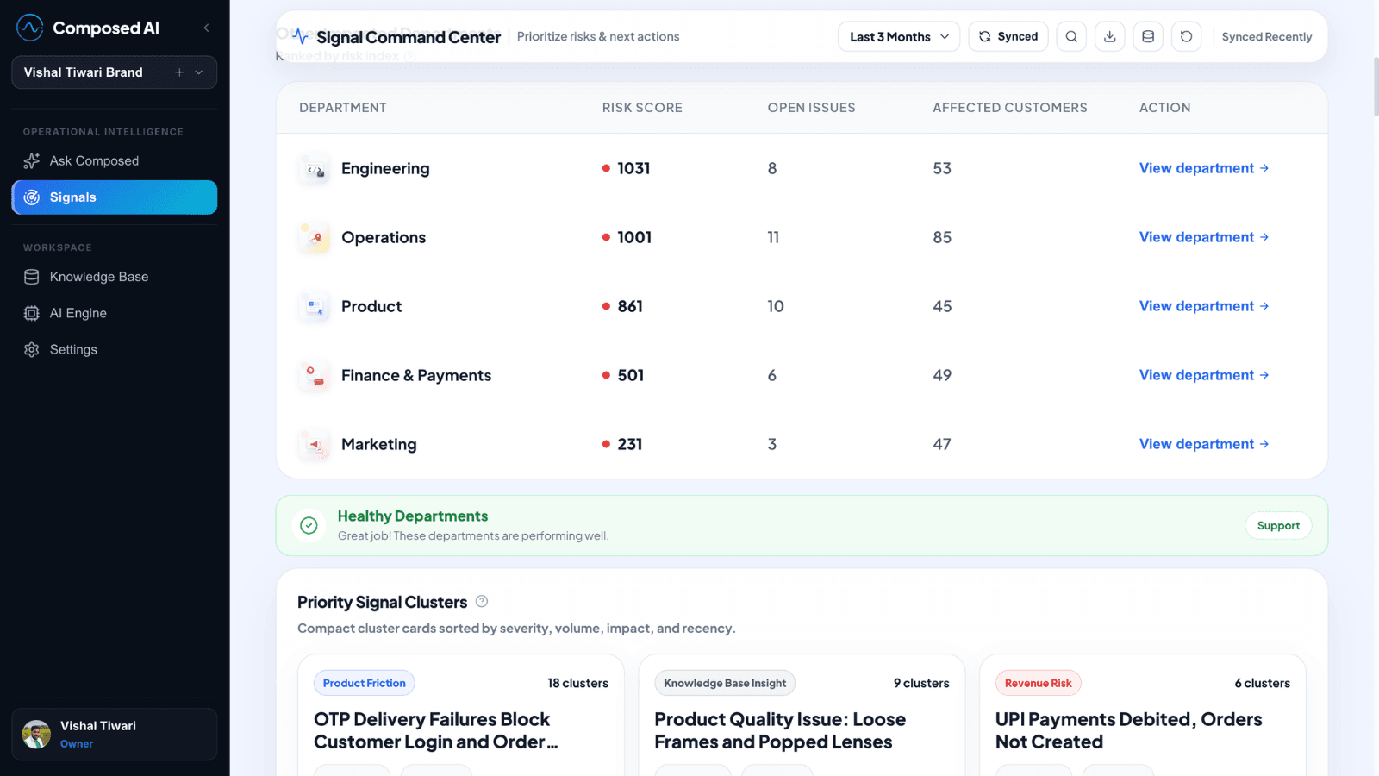This screenshot has width=1379, height=776.
Task: Click the Knowledge Base Insight tag
Action: click(725, 683)
